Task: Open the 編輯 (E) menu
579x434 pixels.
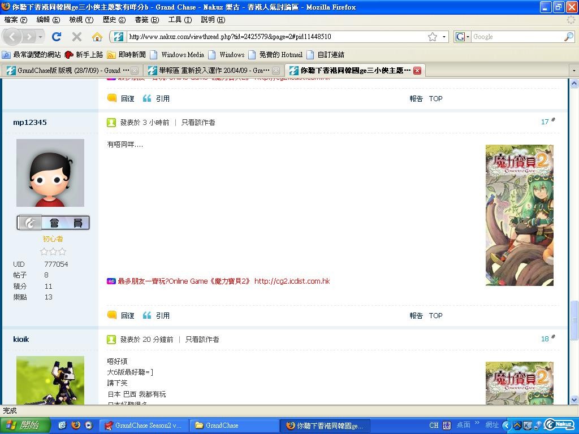Action: (49, 20)
